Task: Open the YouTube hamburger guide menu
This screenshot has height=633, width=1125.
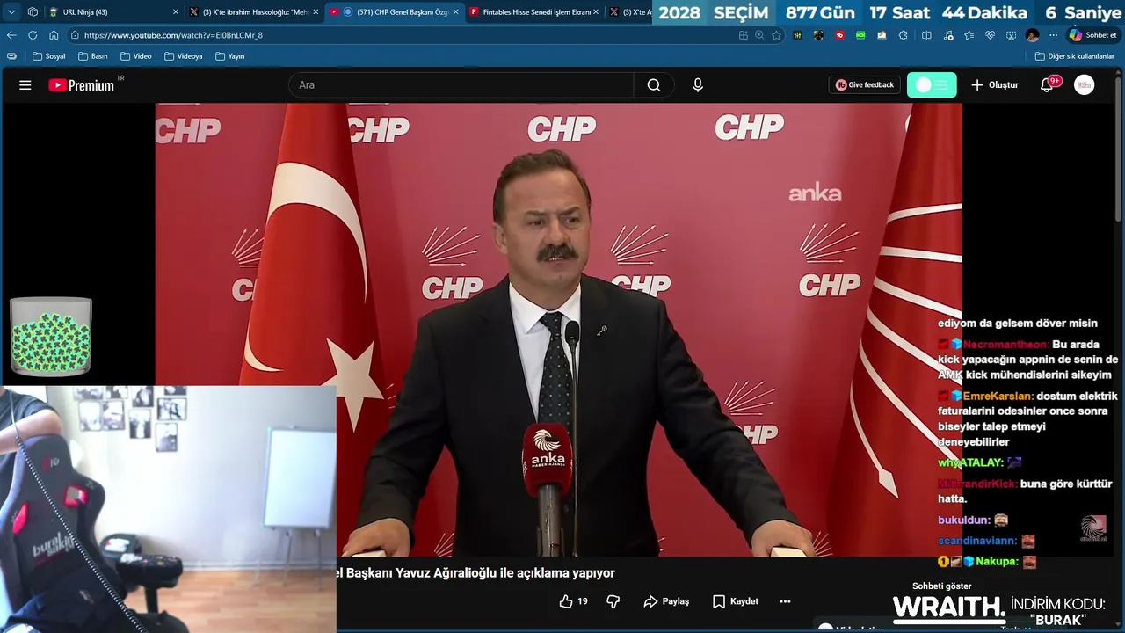Action: [x=25, y=85]
